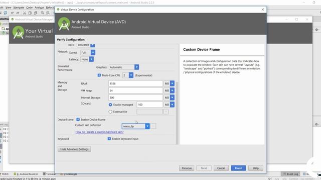Click the Previous button

(187, 168)
